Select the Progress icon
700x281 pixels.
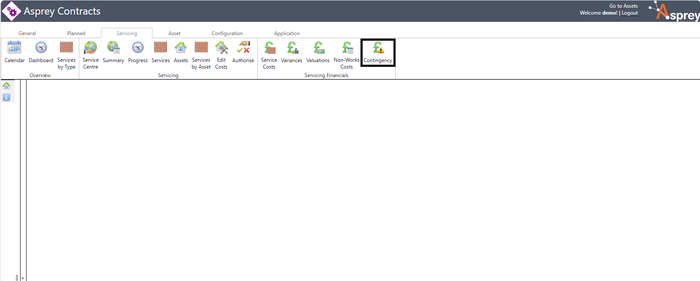138,48
